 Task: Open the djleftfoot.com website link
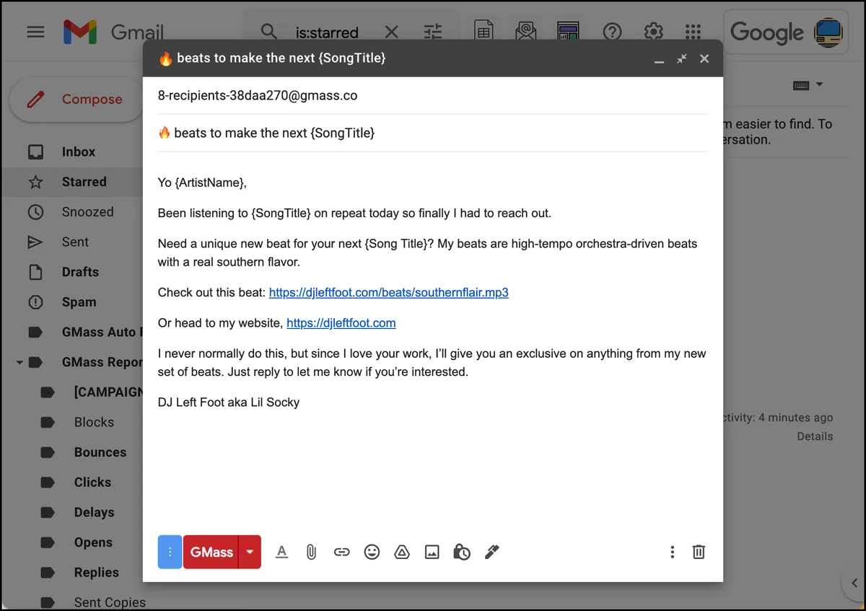341,323
